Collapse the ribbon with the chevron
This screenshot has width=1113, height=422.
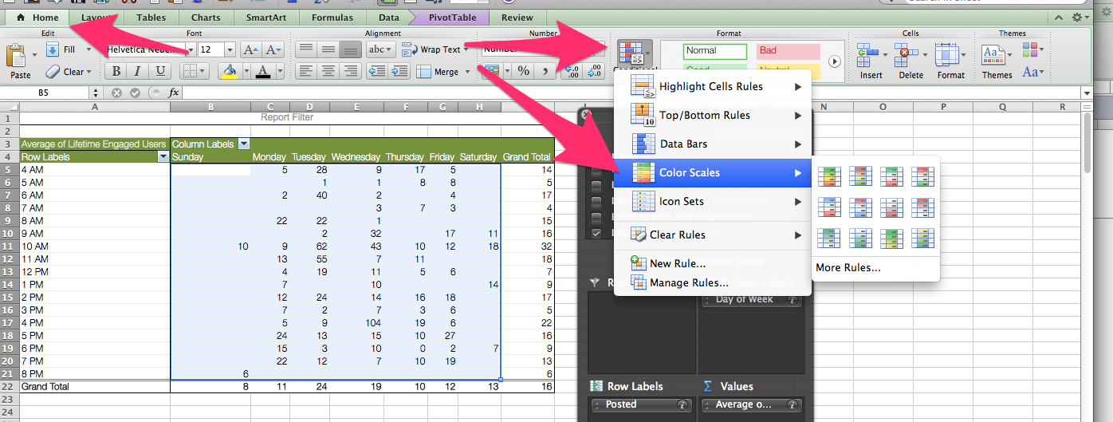click(x=1060, y=18)
